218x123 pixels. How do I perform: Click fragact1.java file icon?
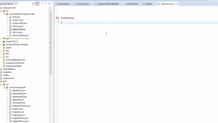10,112
